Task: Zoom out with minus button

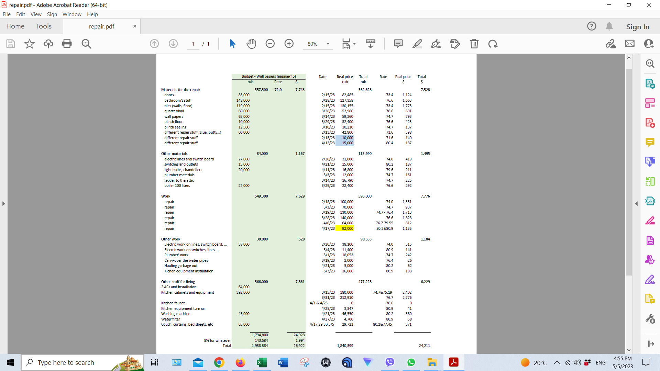Action: (270, 44)
